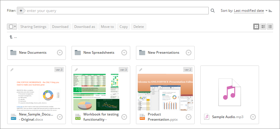This screenshot has height=129, width=280.
Task: Click pencil edit icon on xlsx tile
Action: tap(76, 70)
